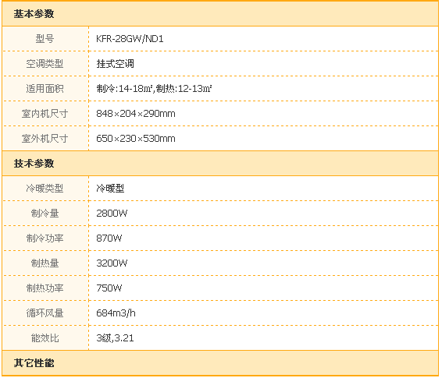Click the 能效比 value 3级,3.21
442x378 pixels.
pos(115,338)
